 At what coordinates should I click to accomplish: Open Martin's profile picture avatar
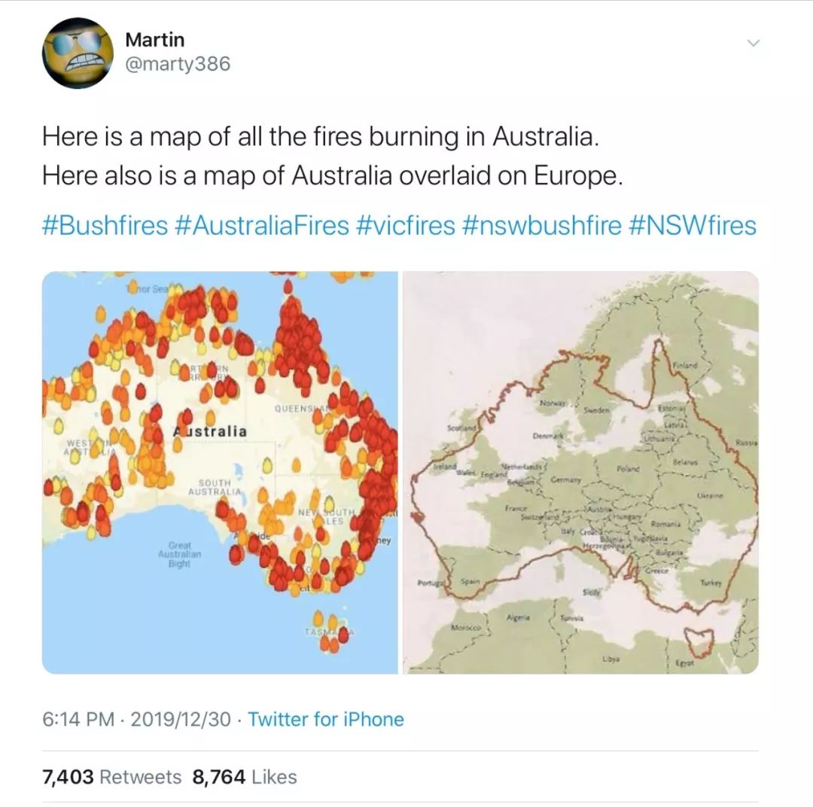coord(78,53)
